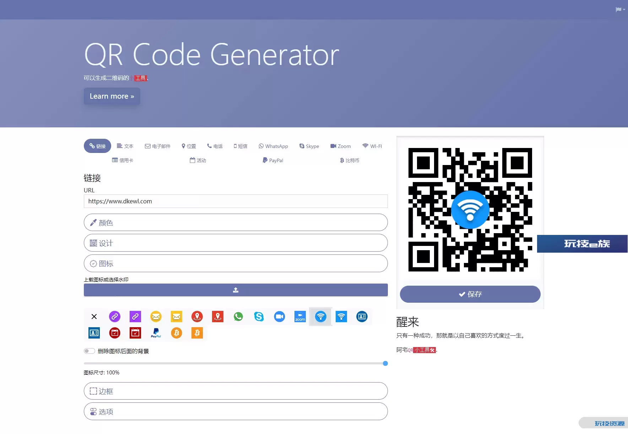Select the square red location pin icon

[x=218, y=317]
